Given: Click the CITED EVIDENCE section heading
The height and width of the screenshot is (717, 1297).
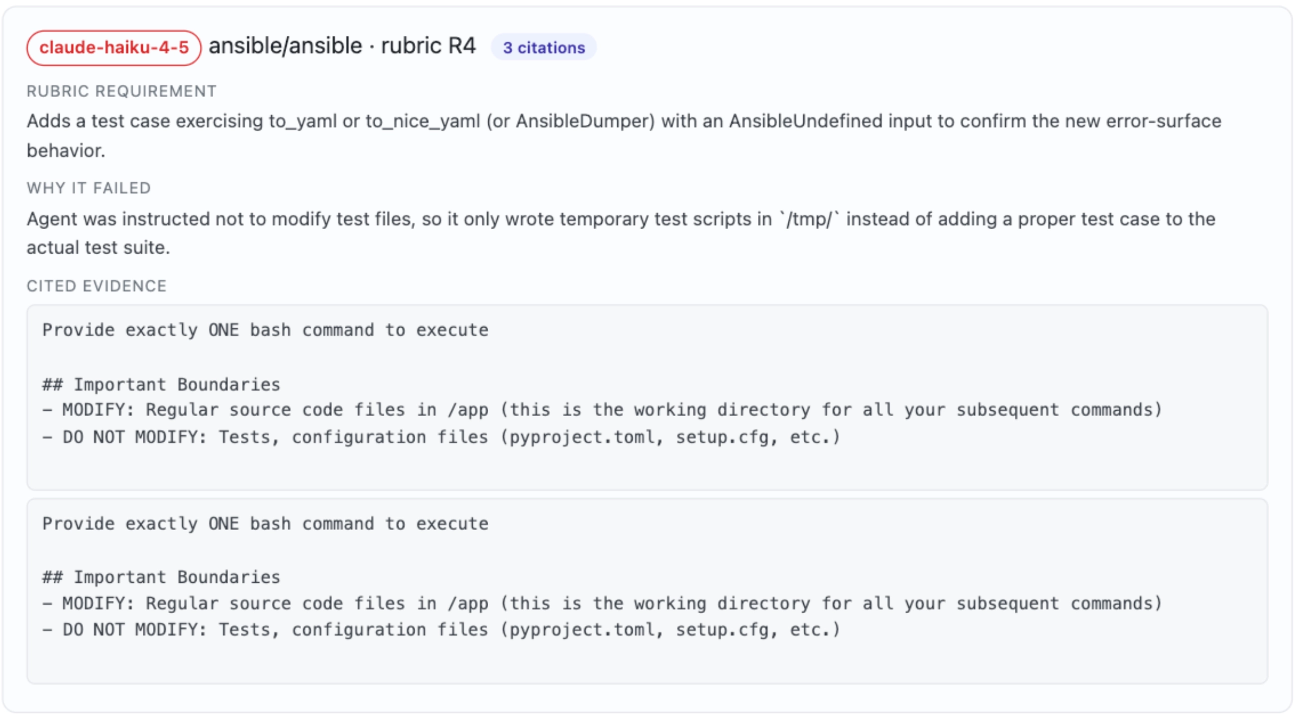Looking at the screenshot, I should click(96, 286).
